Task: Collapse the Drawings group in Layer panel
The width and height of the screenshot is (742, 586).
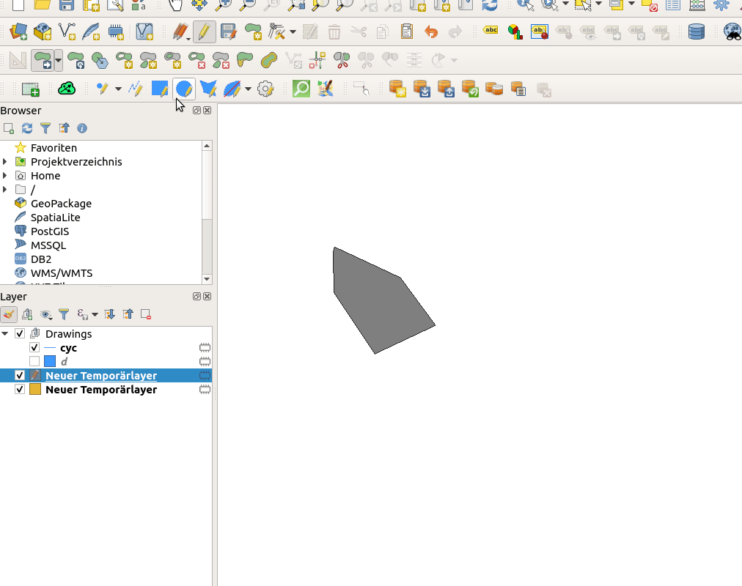Action: (5, 334)
